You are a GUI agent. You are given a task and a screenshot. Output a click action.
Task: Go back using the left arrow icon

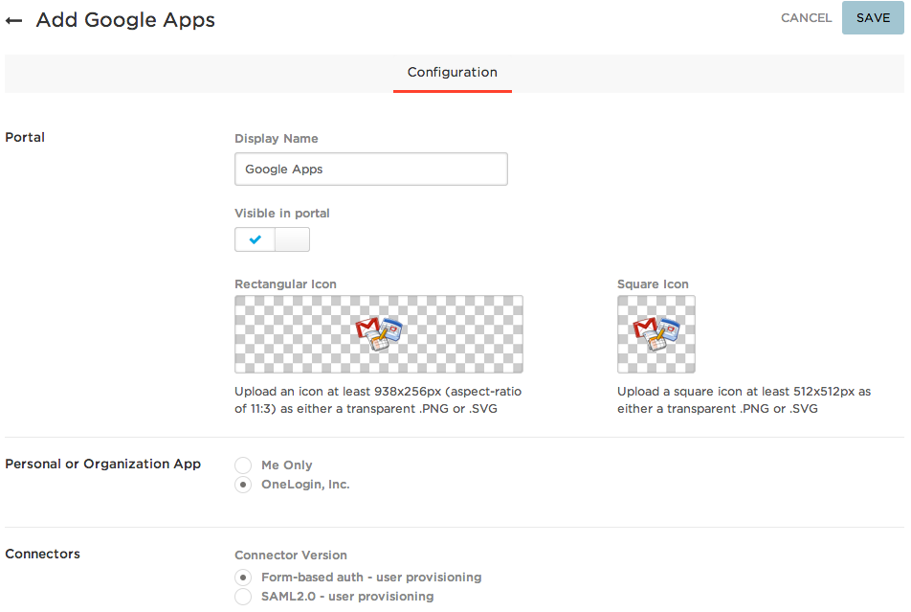14,21
